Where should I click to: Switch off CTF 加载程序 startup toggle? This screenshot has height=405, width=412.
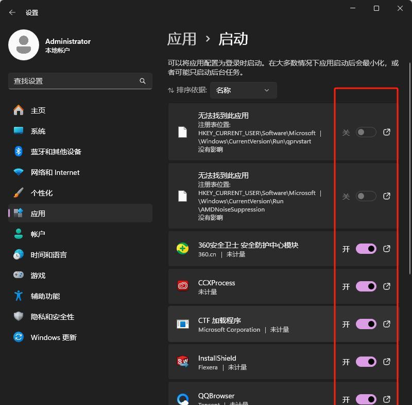(x=366, y=324)
